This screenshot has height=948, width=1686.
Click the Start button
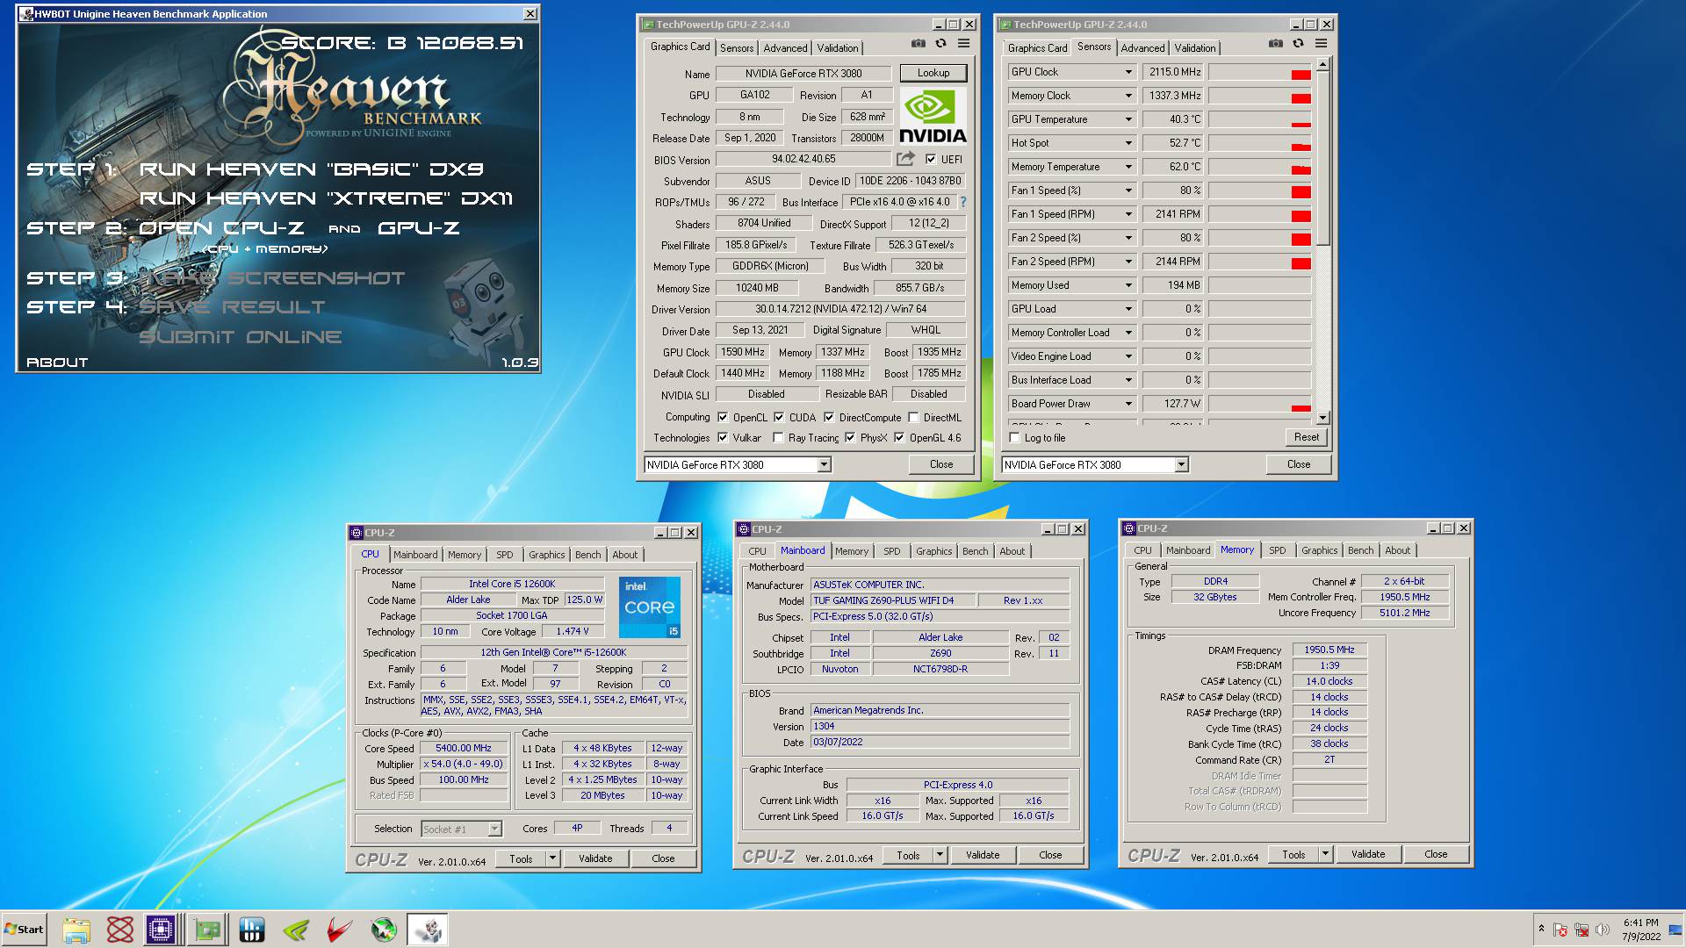click(x=24, y=930)
